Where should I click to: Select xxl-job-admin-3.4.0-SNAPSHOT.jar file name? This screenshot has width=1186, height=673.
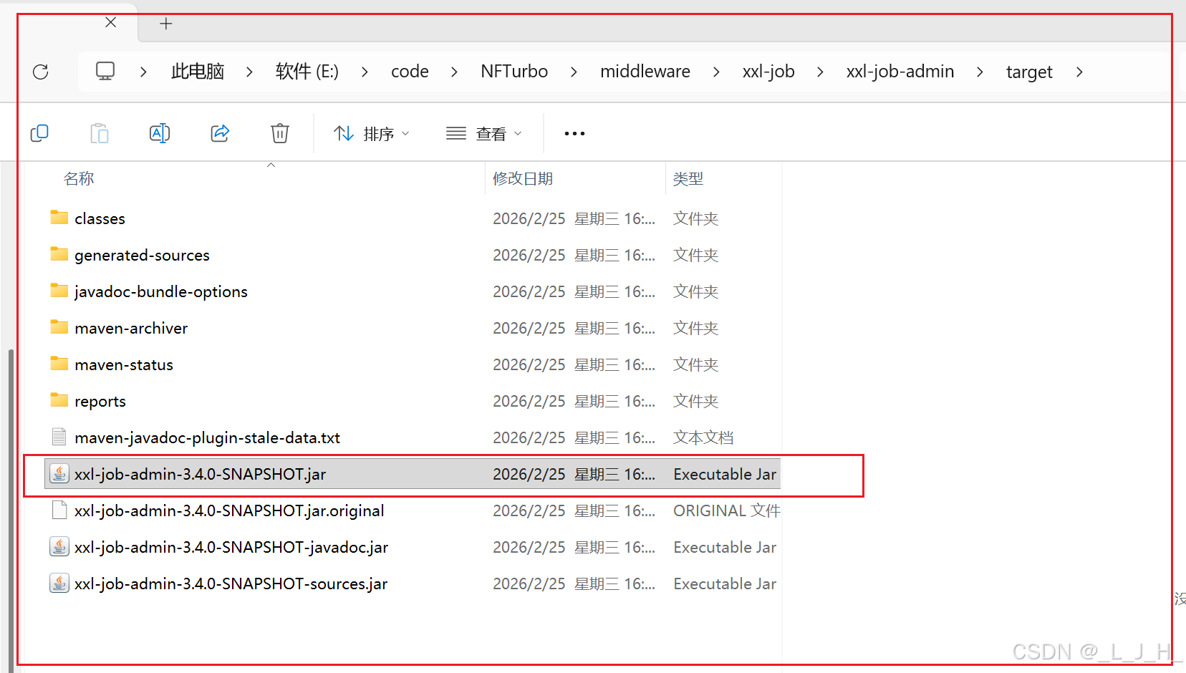[x=201, y=474]
